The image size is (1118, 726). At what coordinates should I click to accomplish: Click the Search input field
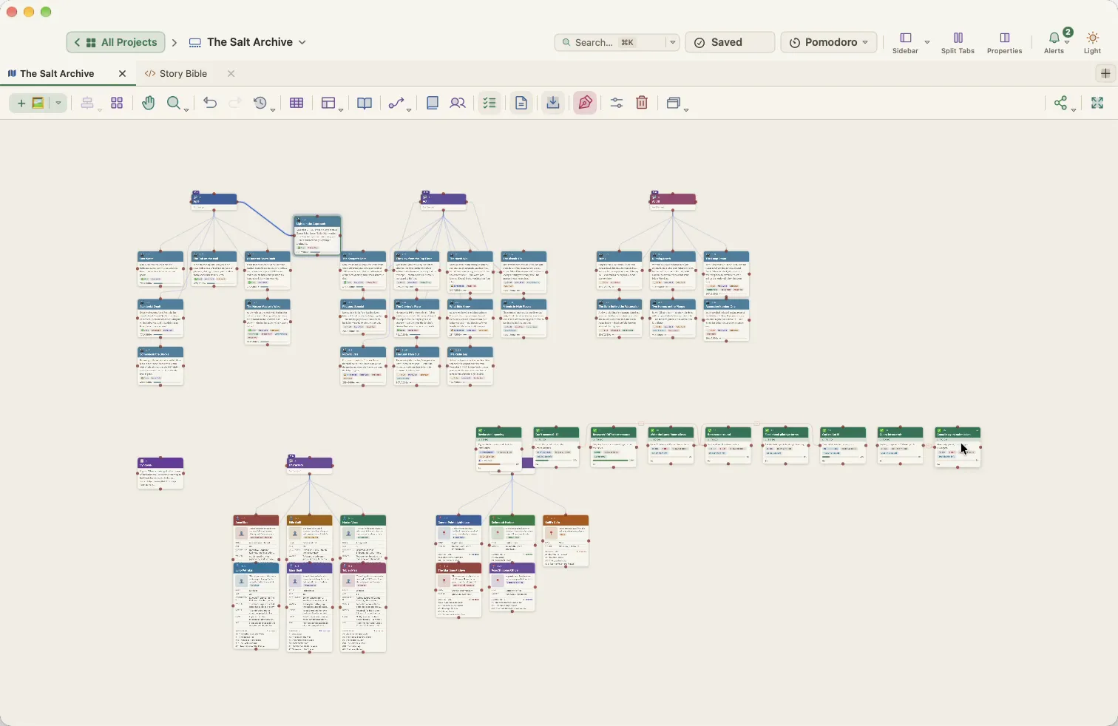point(610,43)
